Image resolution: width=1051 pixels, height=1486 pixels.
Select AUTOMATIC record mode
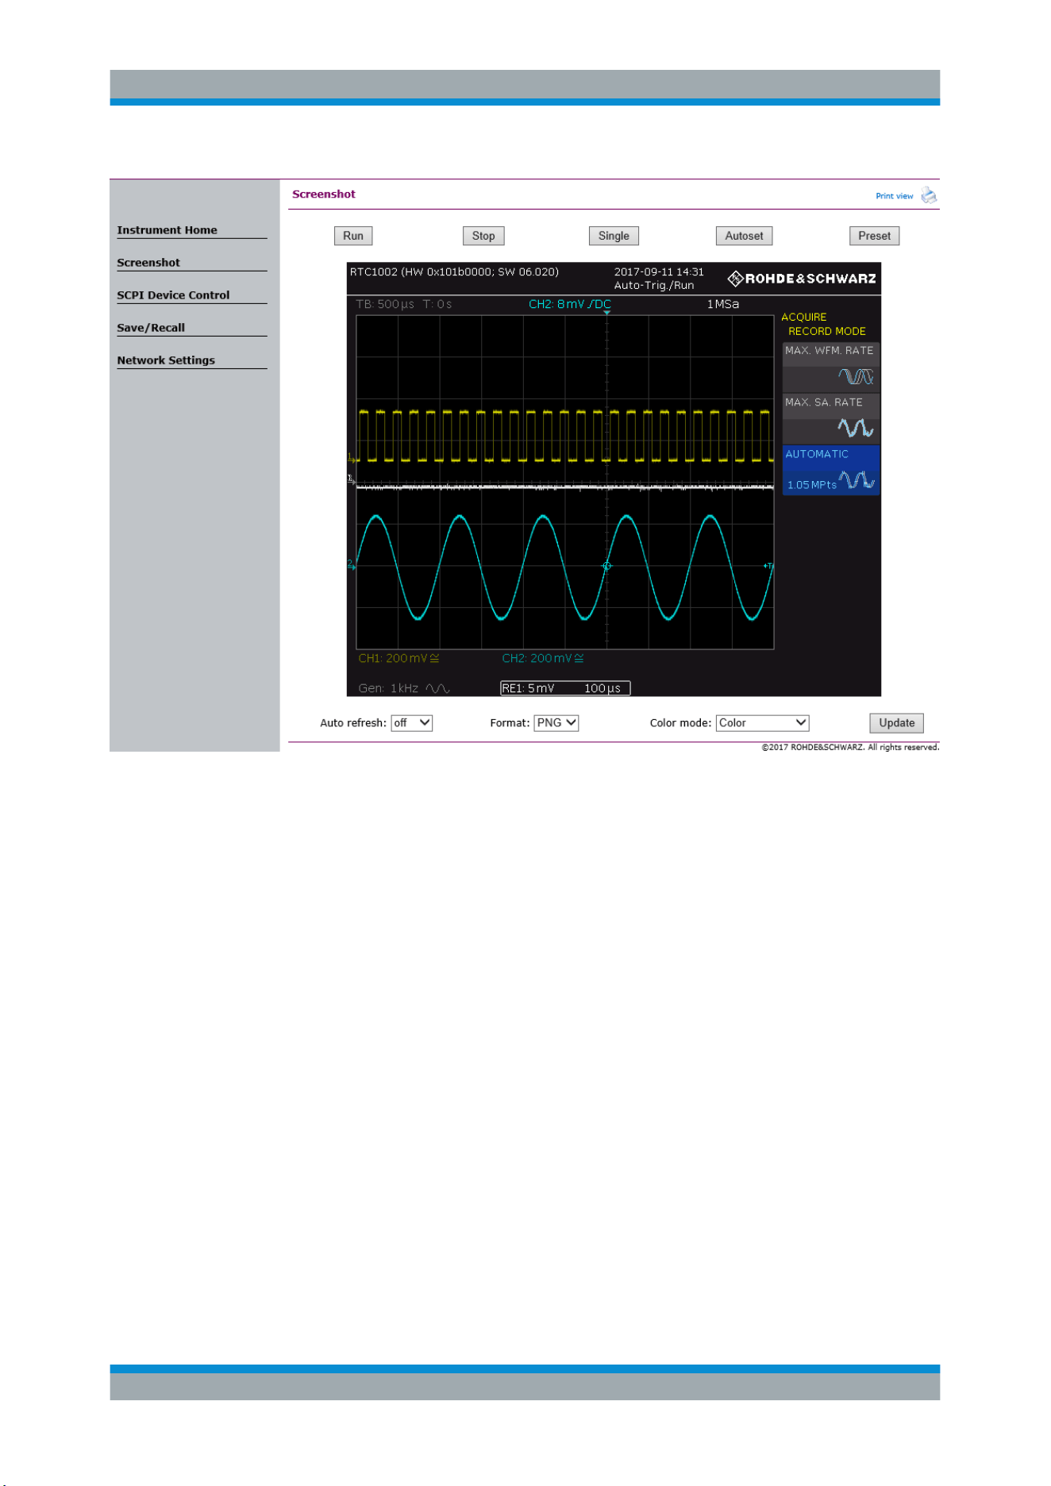point(830,470)
